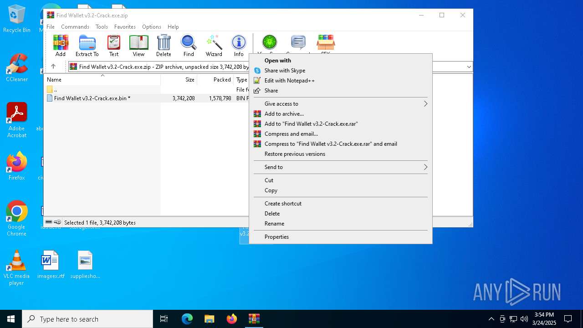Open the Recycle Bin desktop icon

click(17, 19)
